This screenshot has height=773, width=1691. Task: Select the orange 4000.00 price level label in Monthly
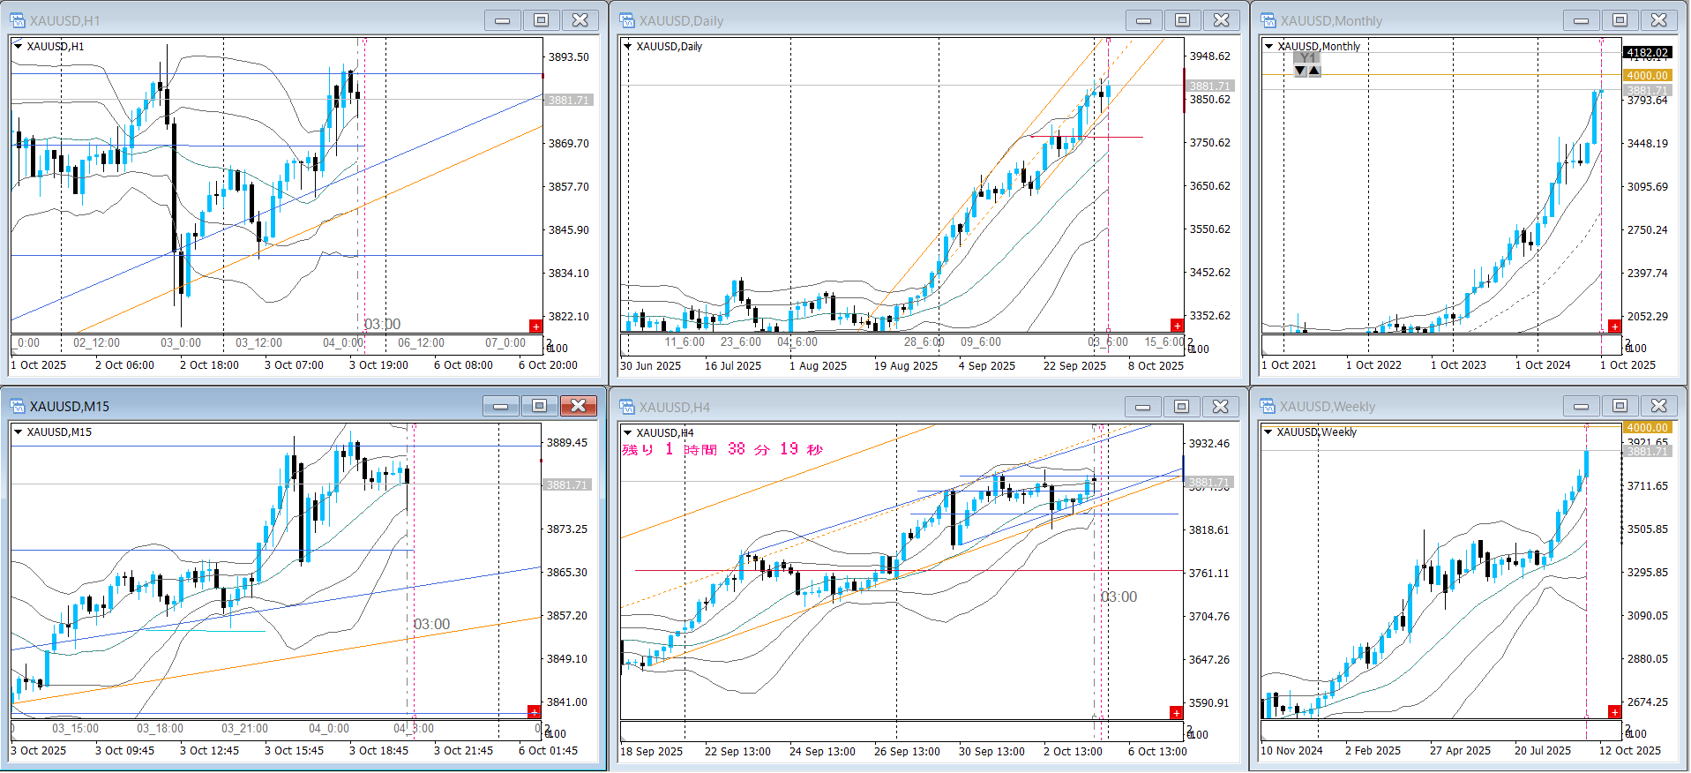click(1647, 76)
